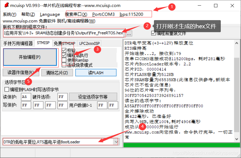Click the 读FLASH button
This screenshot has height=158, width=241.
point(96,73)
